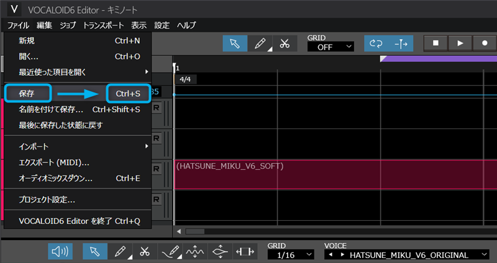
Task: Open the トランスポート menu
Action: 103,25
